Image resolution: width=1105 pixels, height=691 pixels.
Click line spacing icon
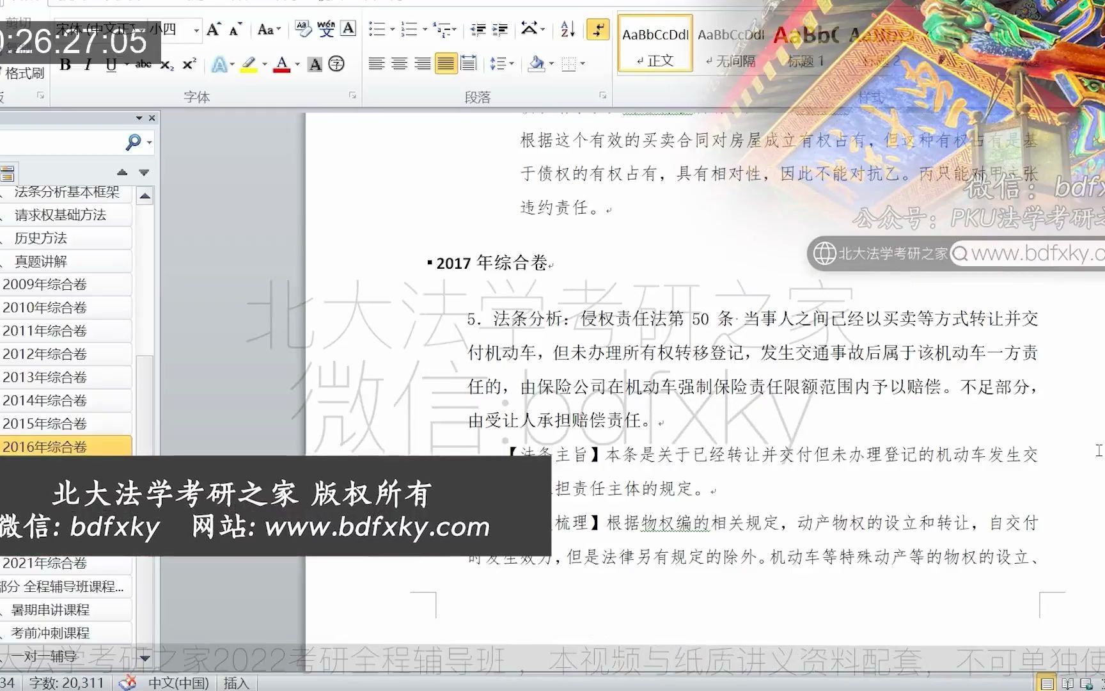click(x=498, y=63)
